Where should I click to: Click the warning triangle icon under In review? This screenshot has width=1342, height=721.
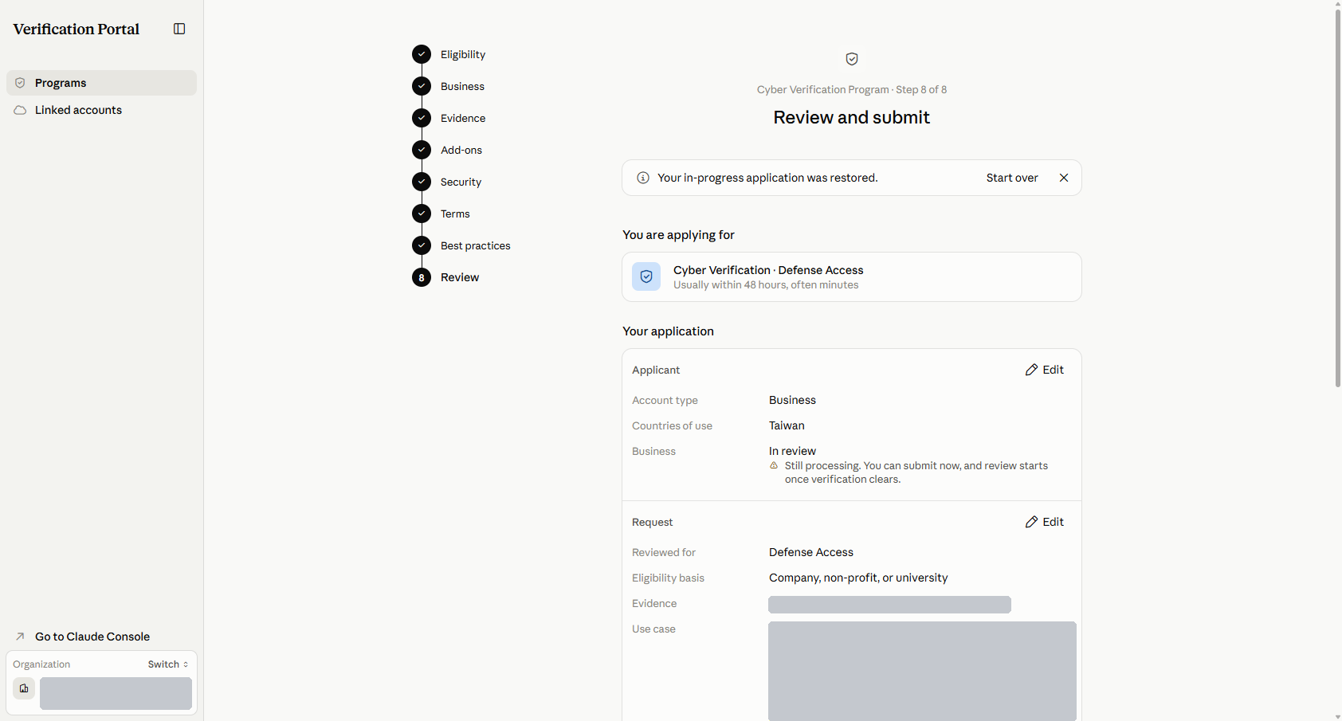coord(774,465)
